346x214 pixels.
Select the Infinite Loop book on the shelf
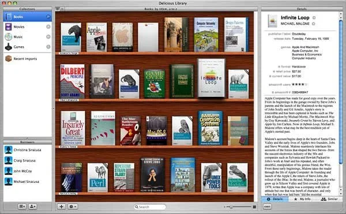pyautogui.click(x=211, y=78)
